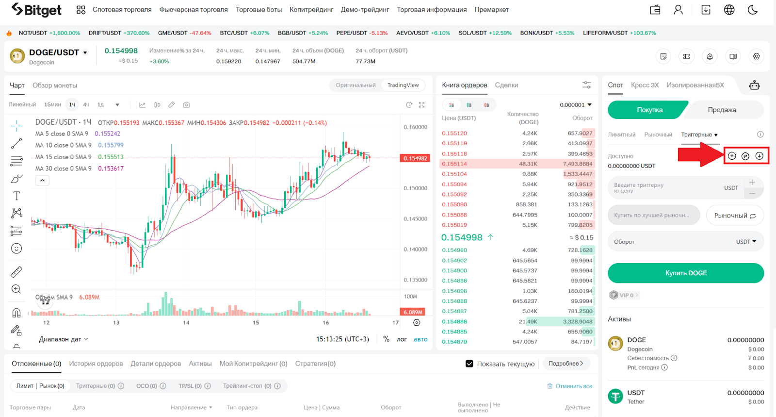Open the Фьючерсная торговля menu
This screenshot has height=417, width=776.
(x=194, y=10)
